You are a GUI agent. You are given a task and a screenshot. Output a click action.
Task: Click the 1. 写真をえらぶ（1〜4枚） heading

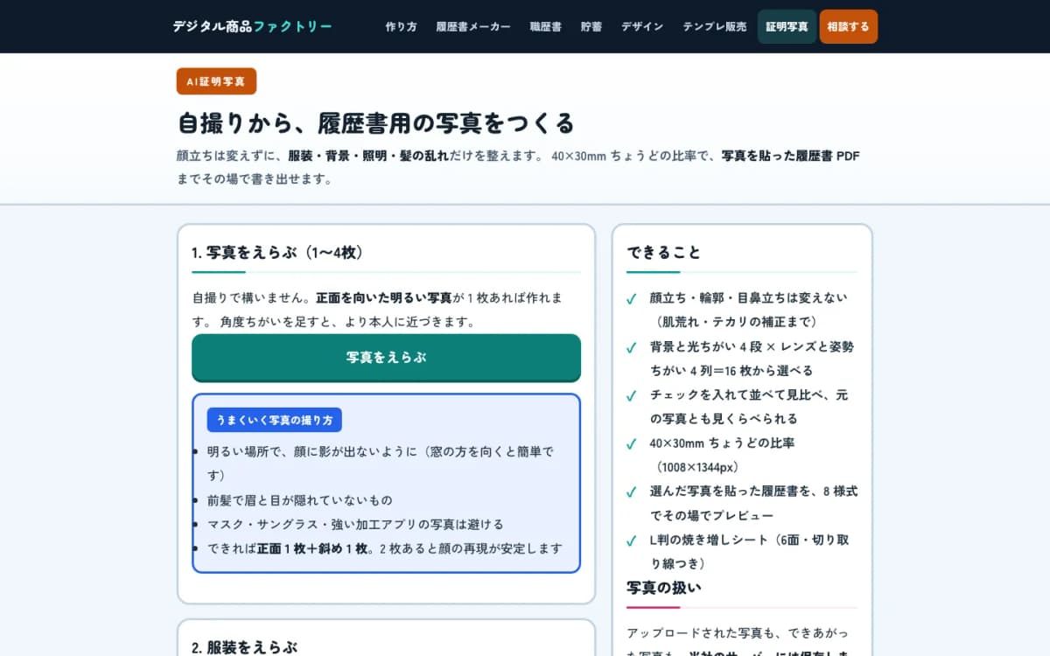pos(277,253)
